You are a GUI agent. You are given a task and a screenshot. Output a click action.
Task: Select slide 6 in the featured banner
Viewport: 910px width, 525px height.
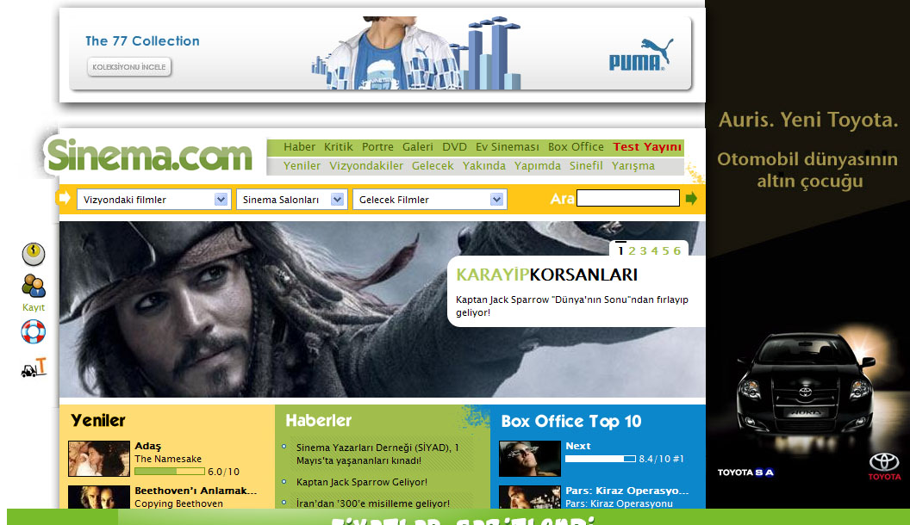tap(676, 251)
